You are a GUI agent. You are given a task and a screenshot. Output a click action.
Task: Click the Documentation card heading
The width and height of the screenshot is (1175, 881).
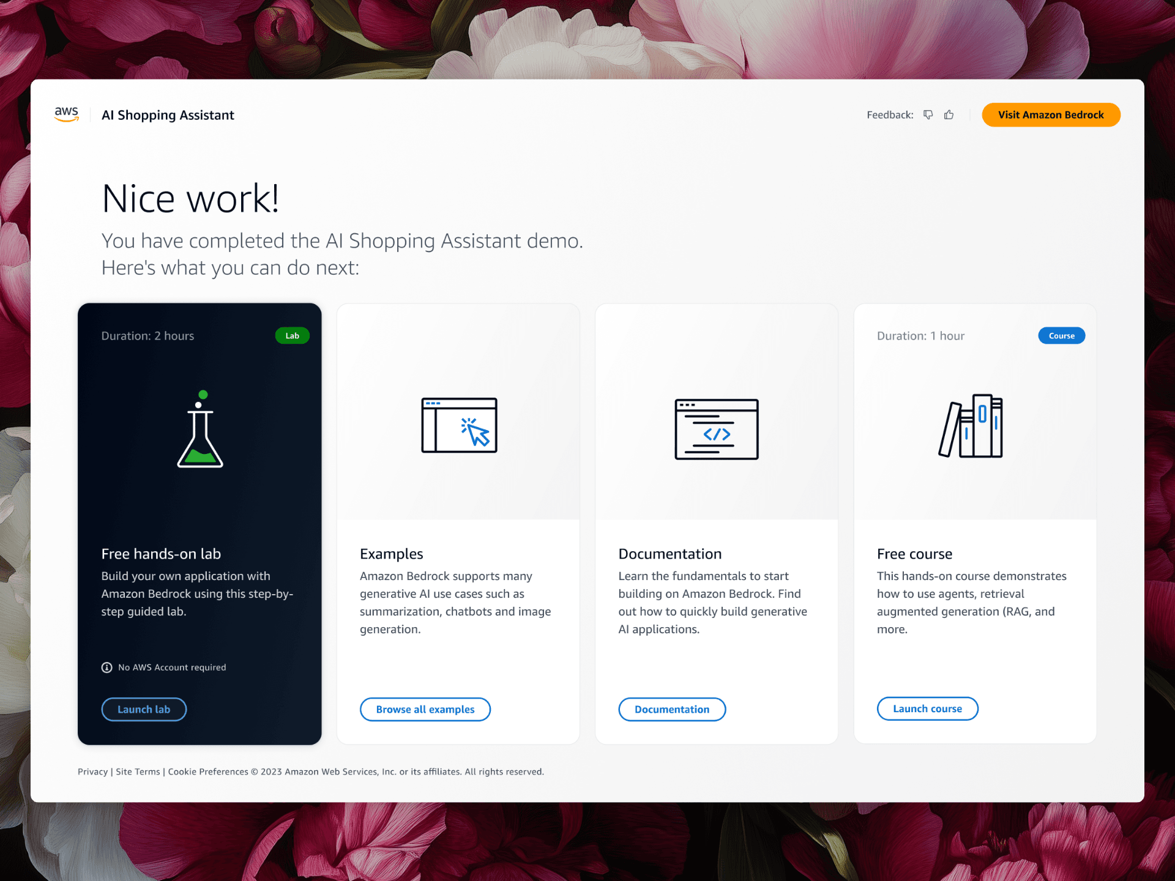tap(670, 554)
